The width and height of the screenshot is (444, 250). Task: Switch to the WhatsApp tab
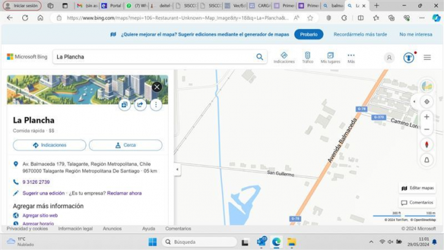(136, 5)
